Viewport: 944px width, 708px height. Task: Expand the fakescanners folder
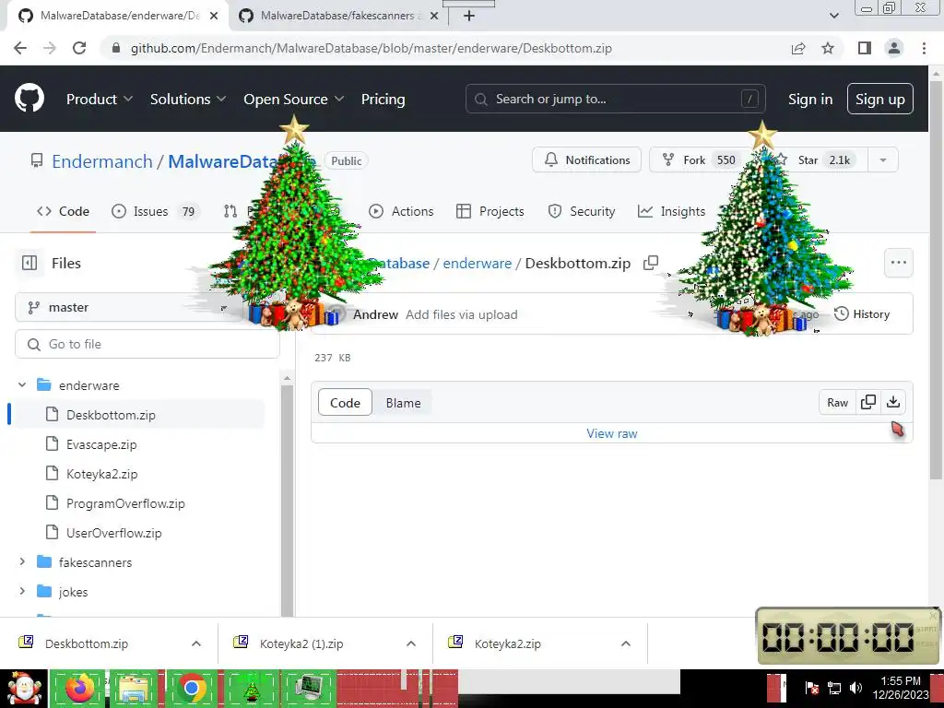(x=22, y=561)
